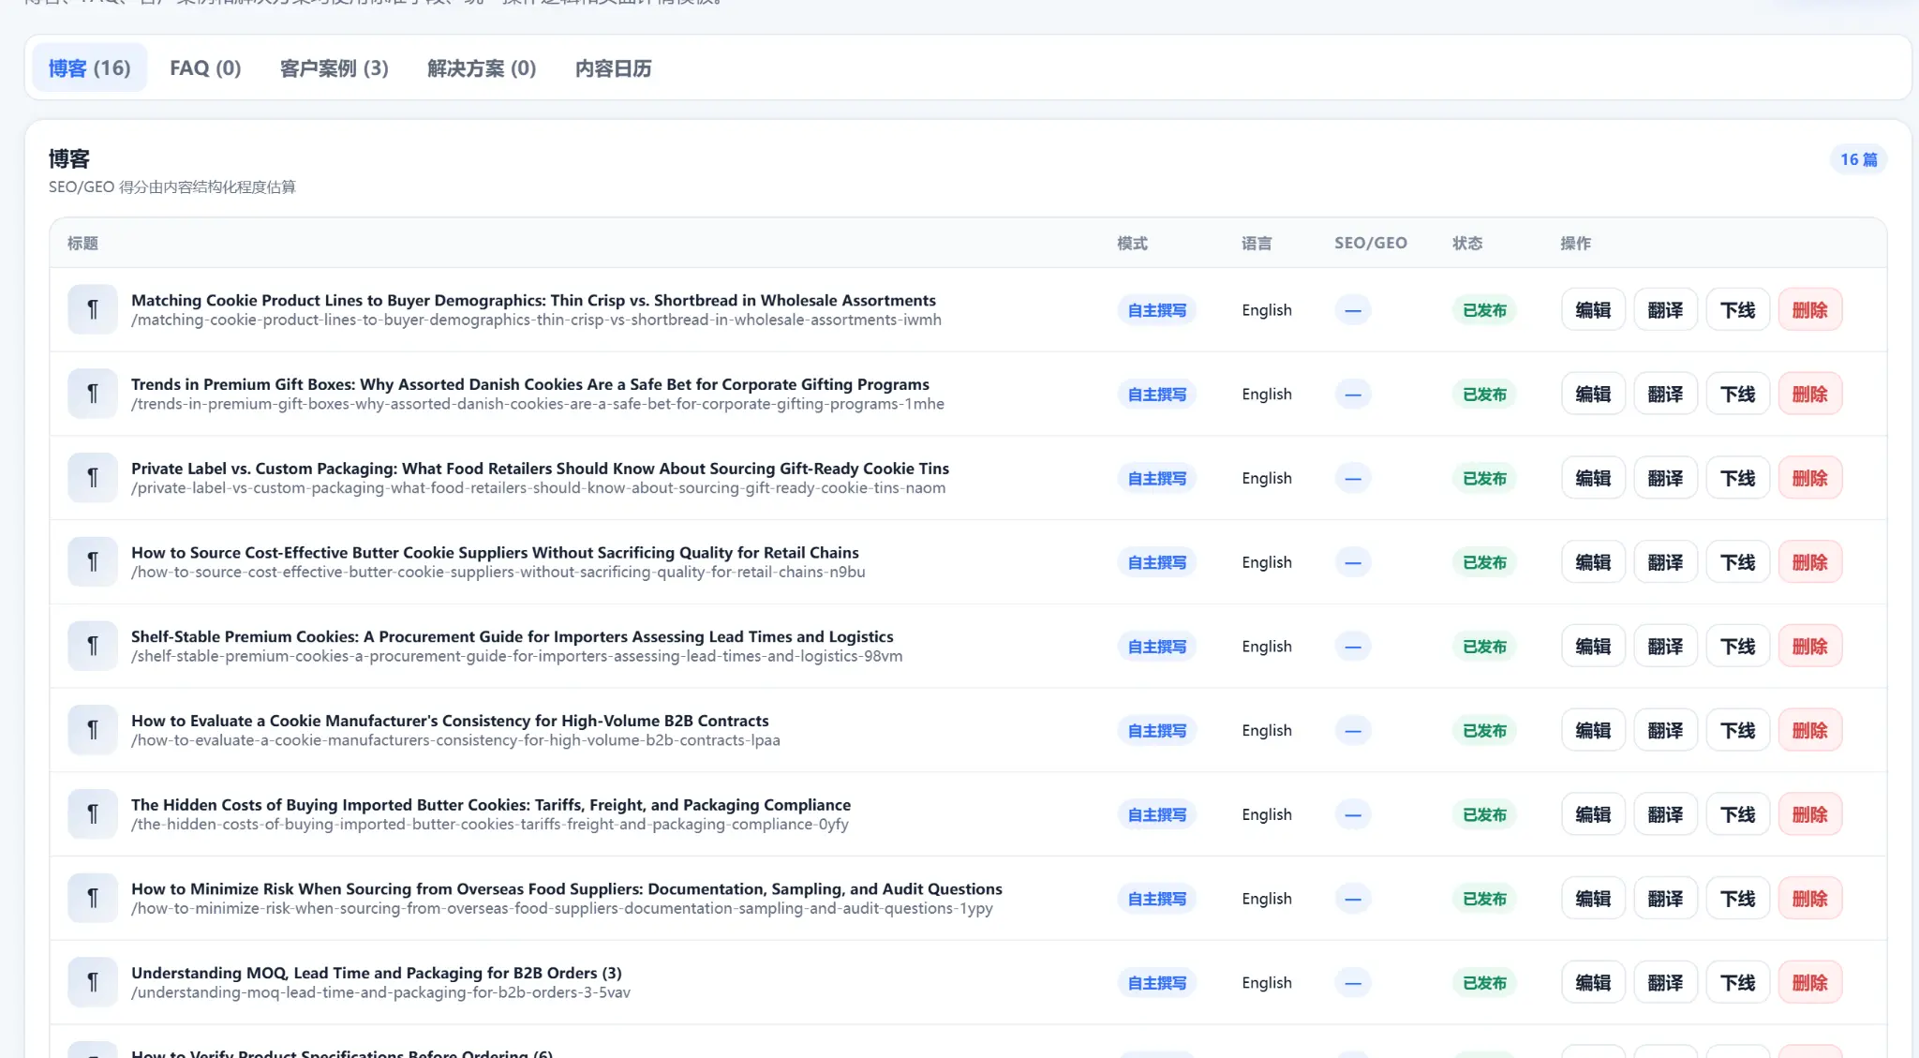Open the 内容日历 tab

tap(613, 67)
